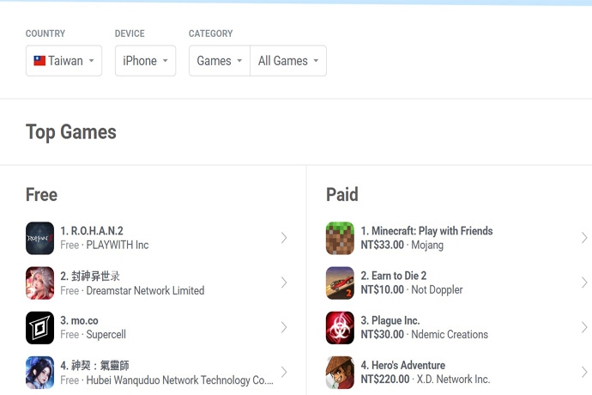Click the chevron beside mo.co entry
592x395 pixels.
point(284,327)
